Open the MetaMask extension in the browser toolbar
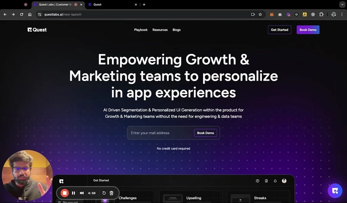The width and height of the screenshot is (347, 203). [271, 14]
